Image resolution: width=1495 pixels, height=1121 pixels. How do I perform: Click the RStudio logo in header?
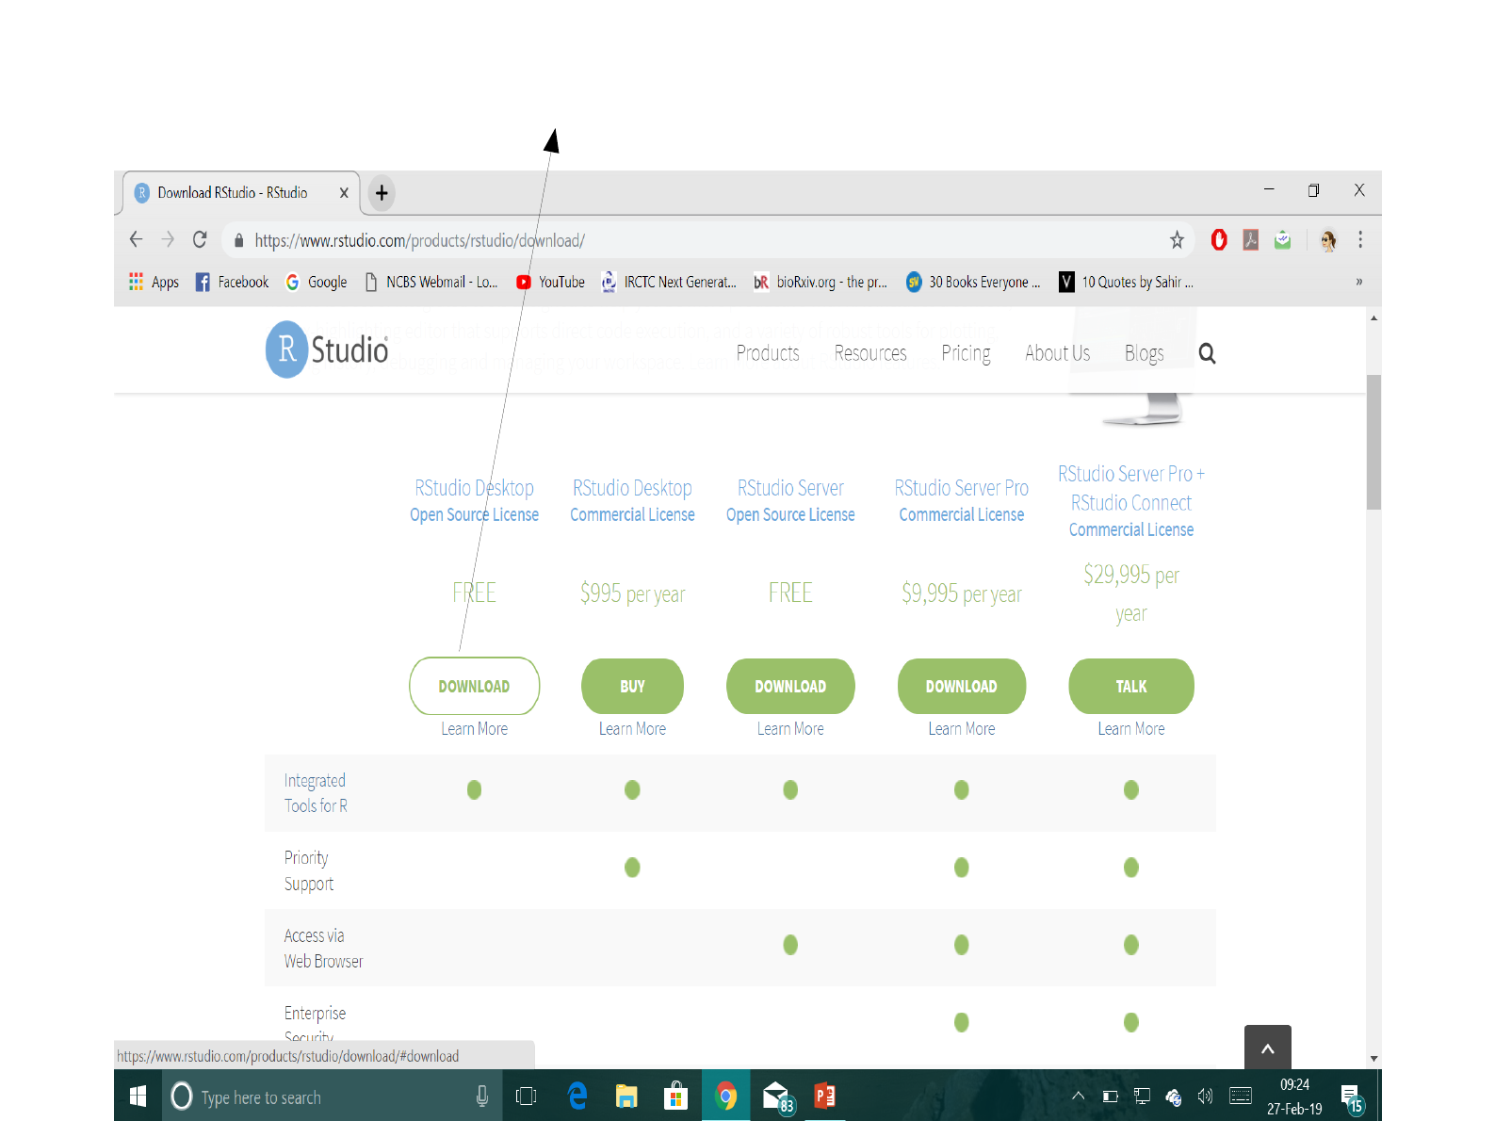pos(327,349)
